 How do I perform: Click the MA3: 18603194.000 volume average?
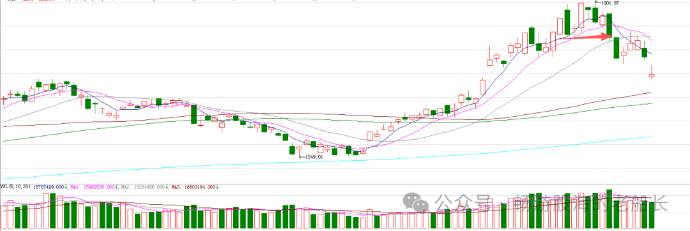pyautogui.click(x=193, y=187)
